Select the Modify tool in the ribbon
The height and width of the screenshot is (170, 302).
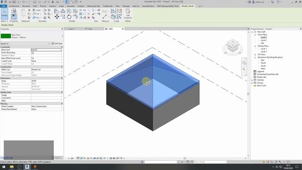coord(4,14)
